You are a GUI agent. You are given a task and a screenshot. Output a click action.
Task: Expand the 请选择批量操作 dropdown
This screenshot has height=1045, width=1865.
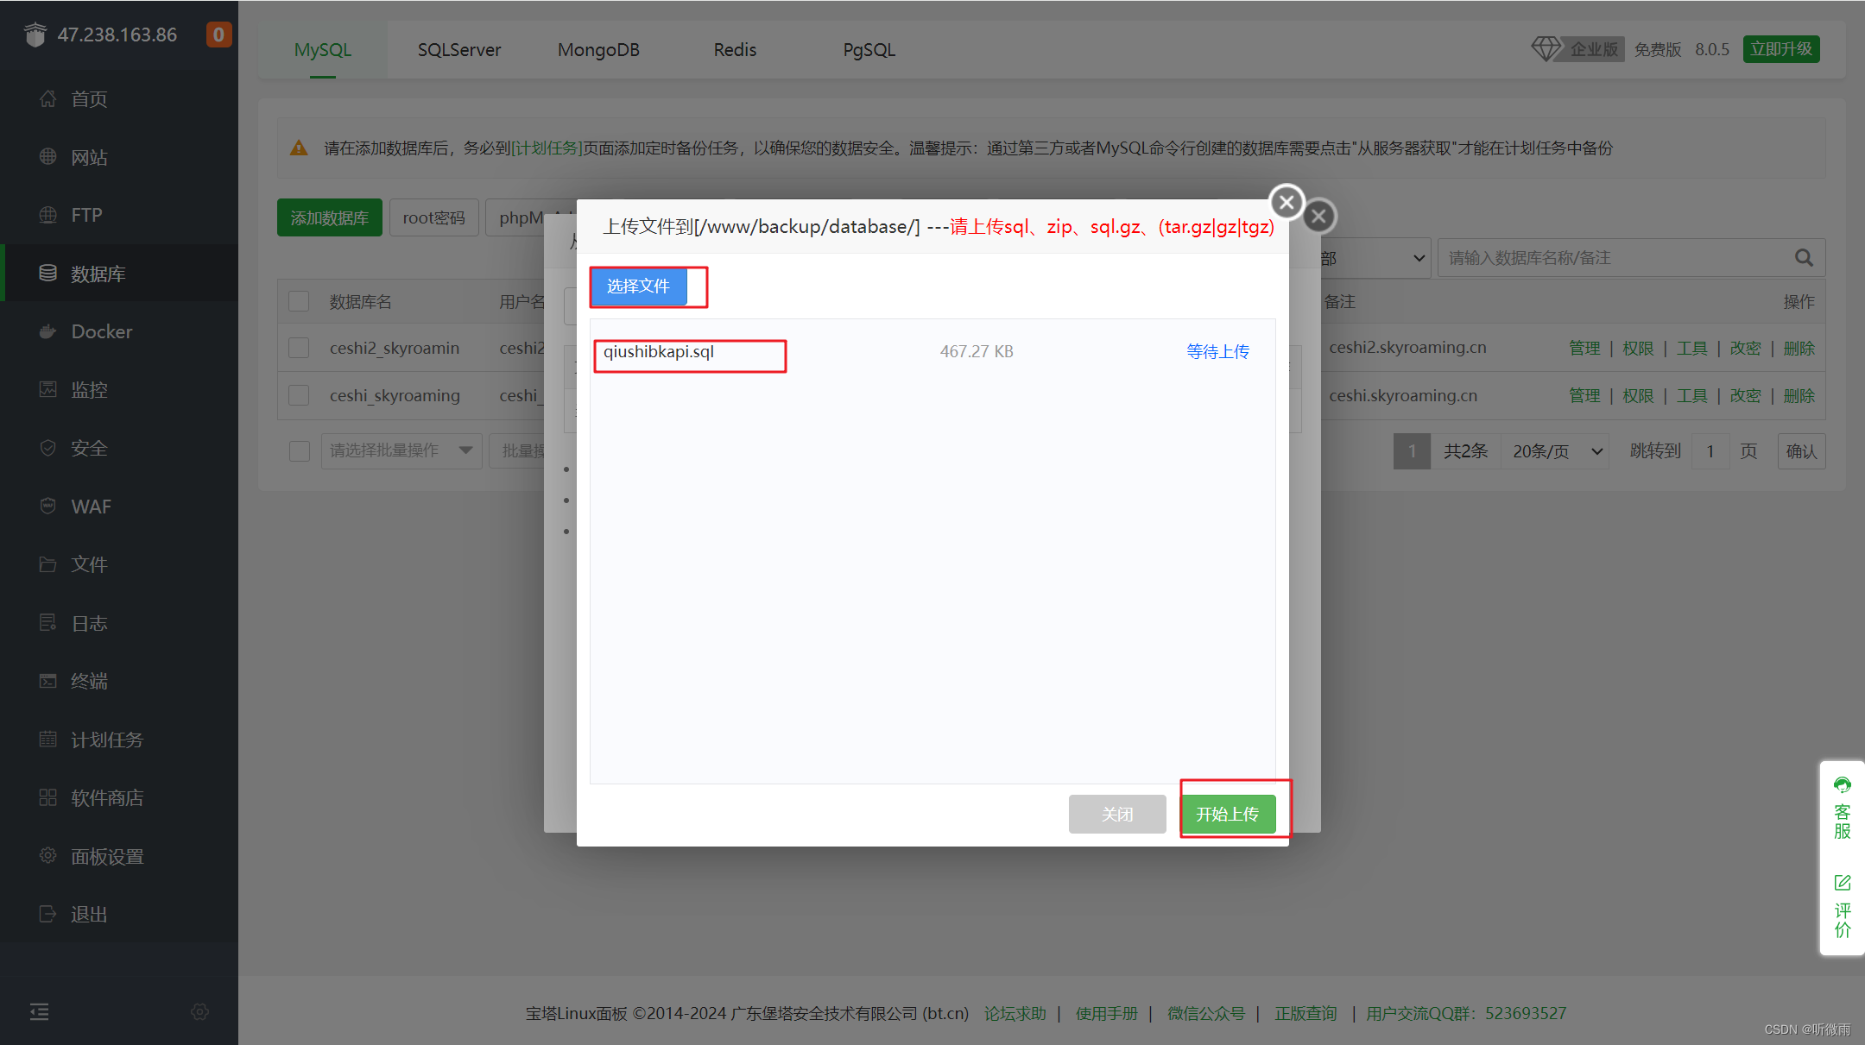401,450
